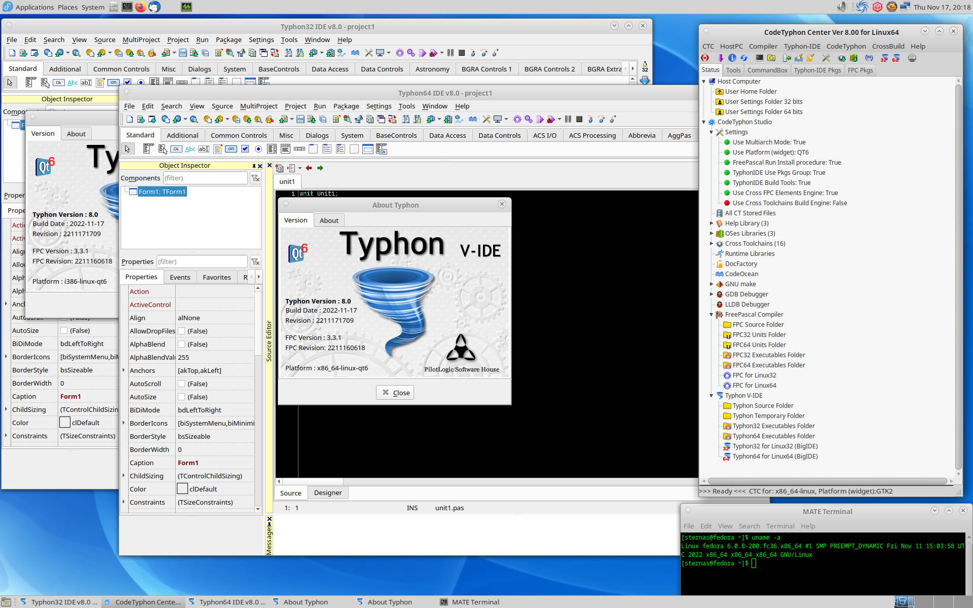The width and height of the screenshot is (973, 608).
Task: Select the selection arrow tool in the Typhon64 palette
Action: click(127, 148)
